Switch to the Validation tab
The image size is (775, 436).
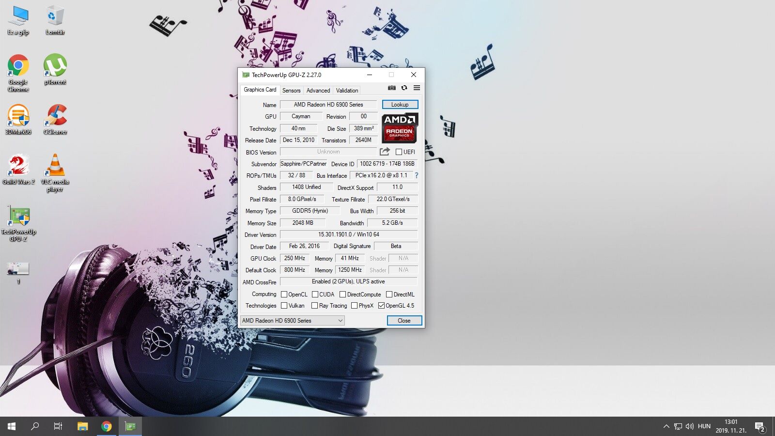tap(347, 91)
